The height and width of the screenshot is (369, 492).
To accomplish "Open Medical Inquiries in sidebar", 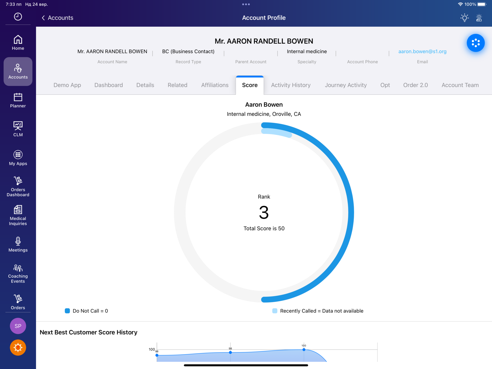I will (x=18, y=216).
